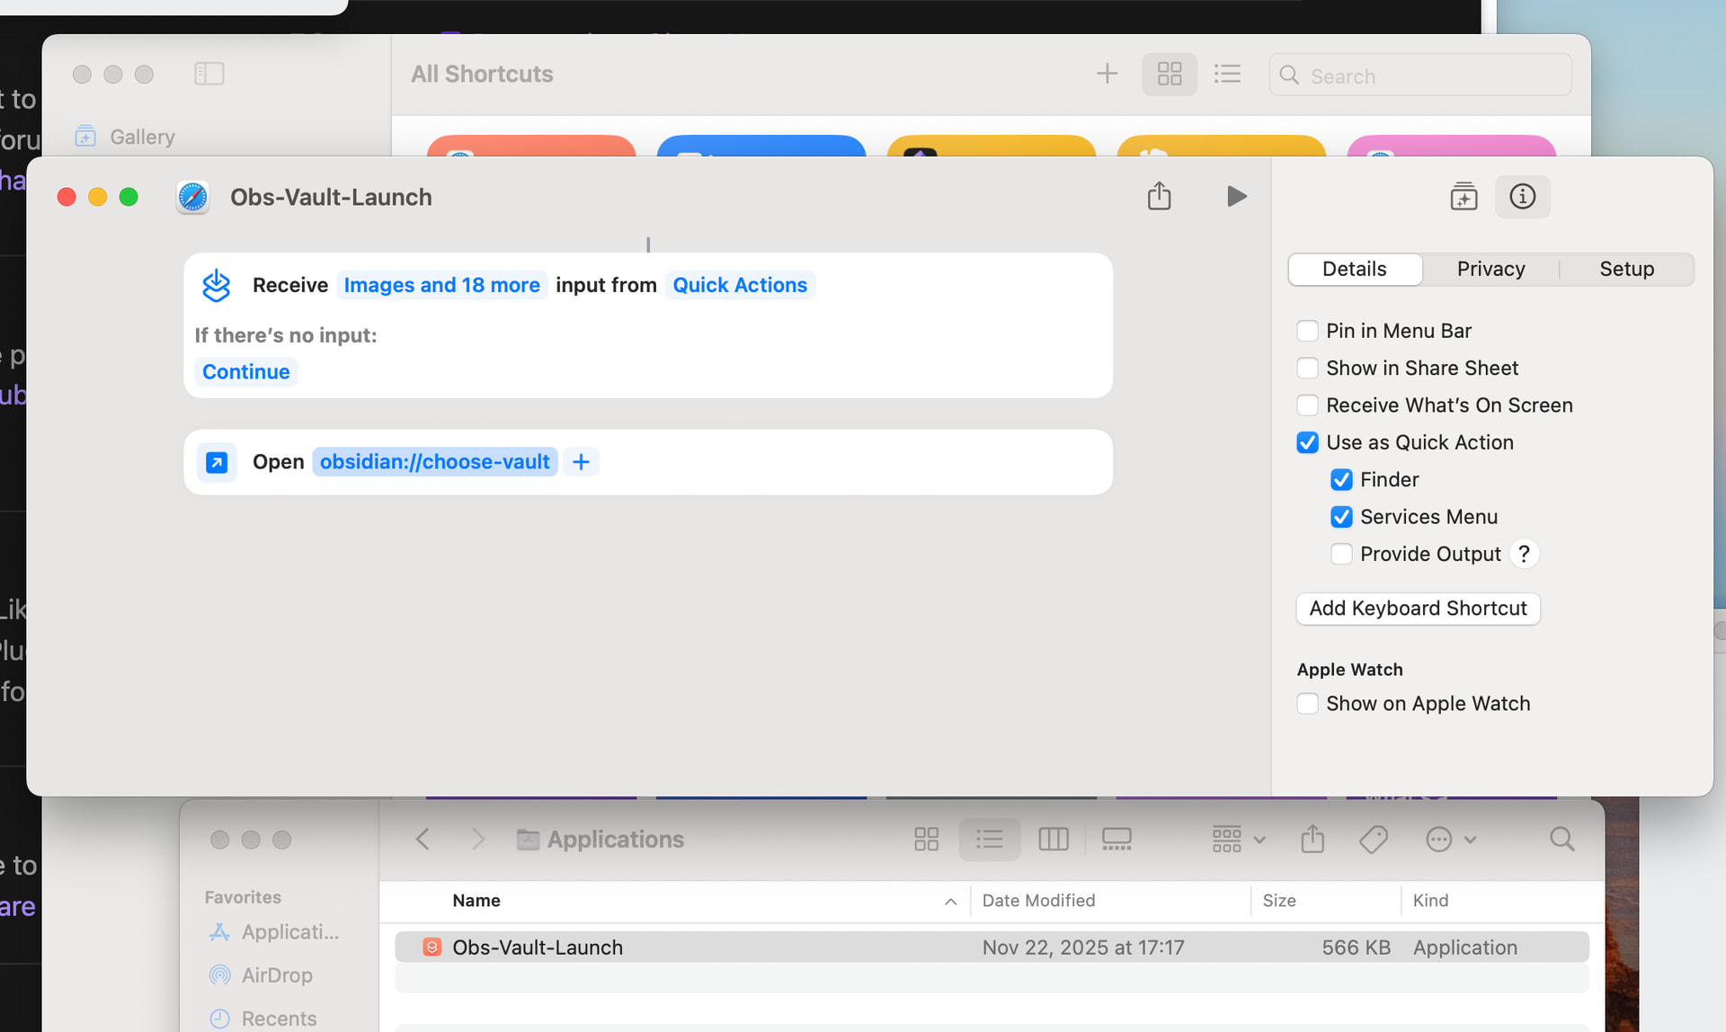Click Add Keyboard Shortcut button

tap(1418, 609)
